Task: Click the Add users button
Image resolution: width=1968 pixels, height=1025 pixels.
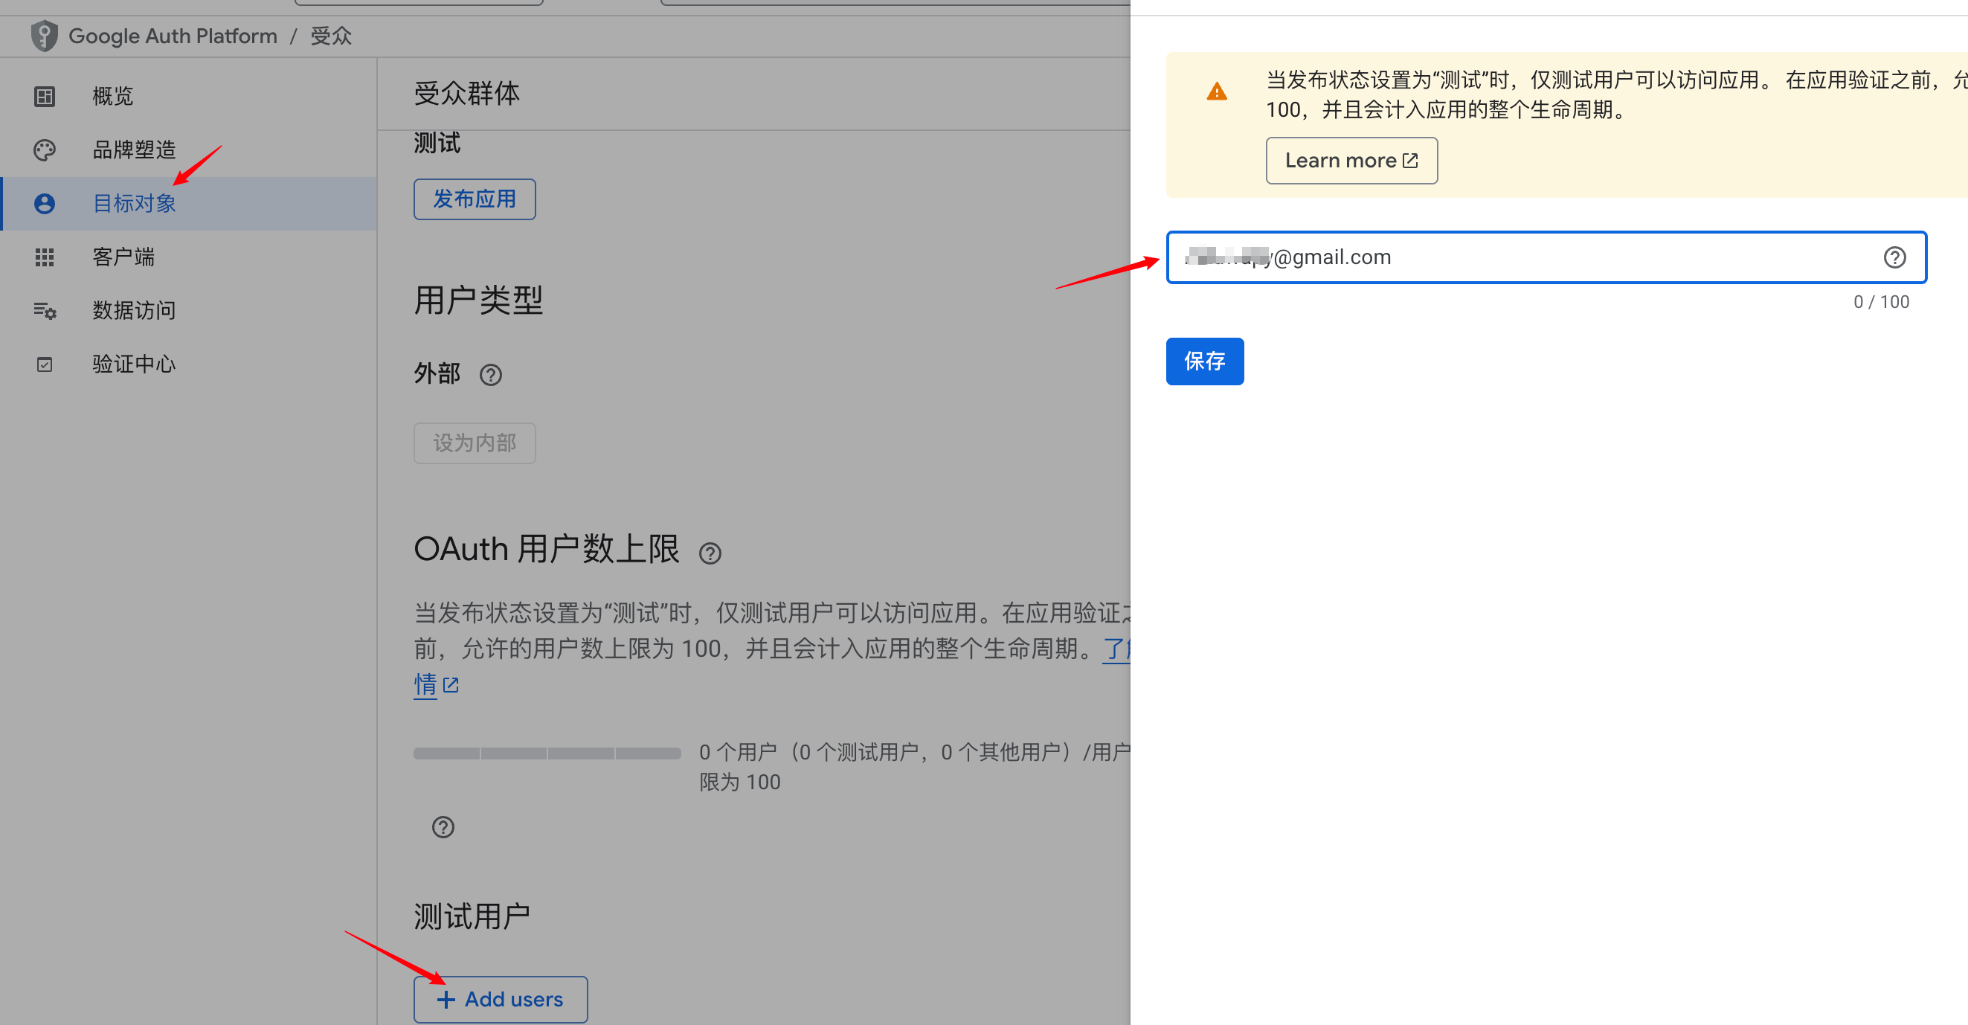Action: pos(501,999)
